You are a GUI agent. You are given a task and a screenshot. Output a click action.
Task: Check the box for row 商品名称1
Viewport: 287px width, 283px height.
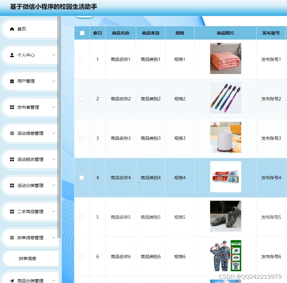point(82,59)
